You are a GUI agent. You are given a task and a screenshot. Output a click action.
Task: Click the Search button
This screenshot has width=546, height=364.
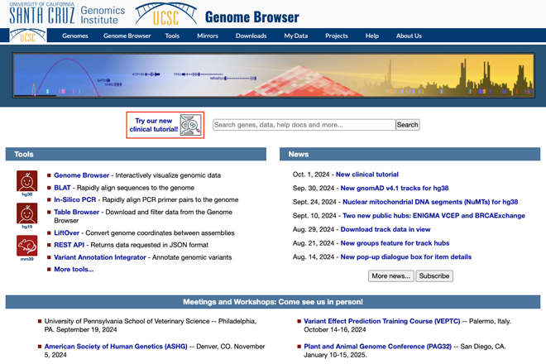407,125
